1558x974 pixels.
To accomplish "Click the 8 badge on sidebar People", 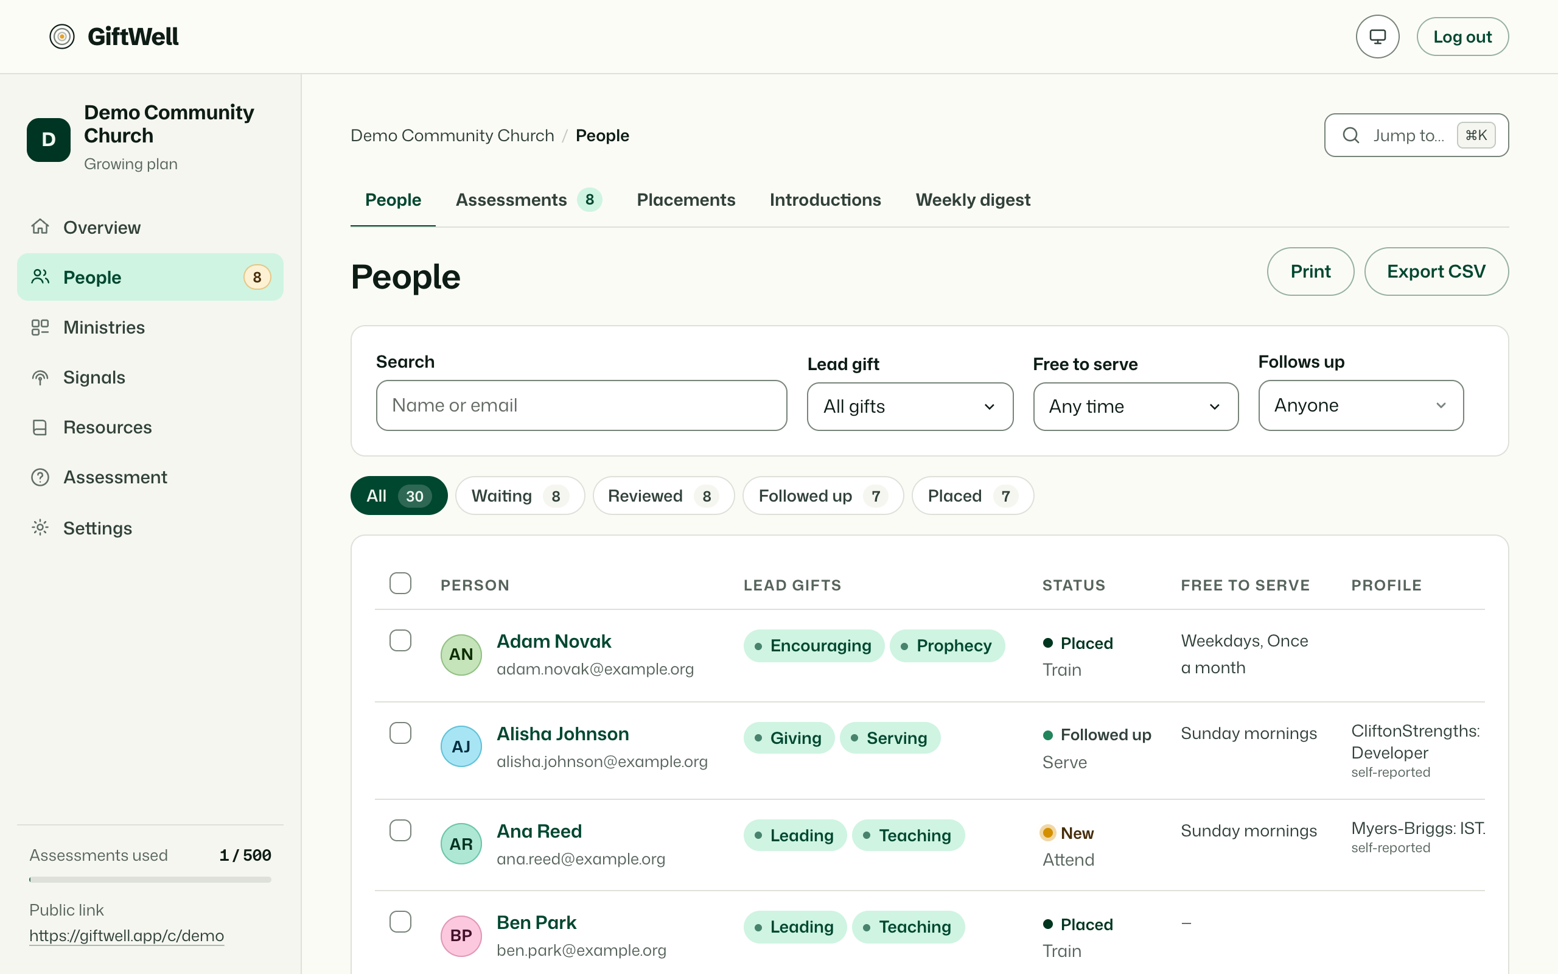I will (257, 277).
